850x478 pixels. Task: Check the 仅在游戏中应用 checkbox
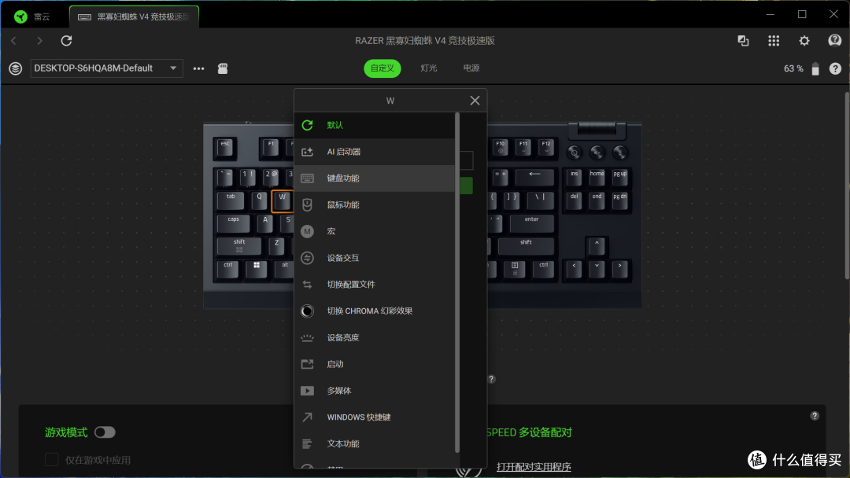point(51,460)
